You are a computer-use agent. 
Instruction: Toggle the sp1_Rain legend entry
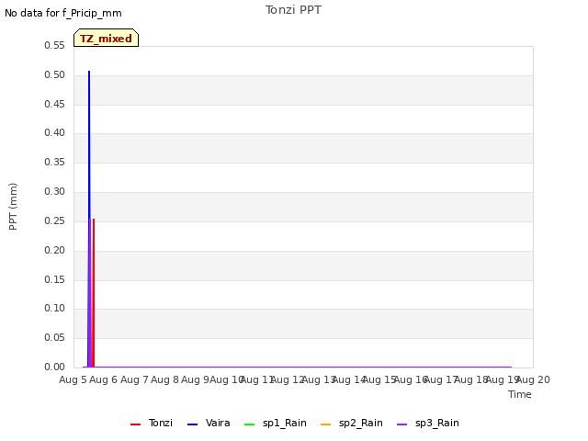(x=276, y=423)
